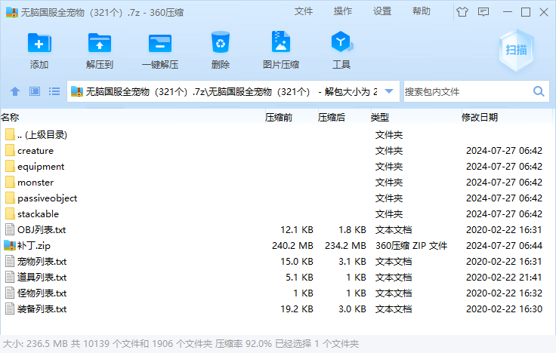Screen dimensions: 556x353
Task: Click the Delete (删除) trash icon
Action: point(221,43)
